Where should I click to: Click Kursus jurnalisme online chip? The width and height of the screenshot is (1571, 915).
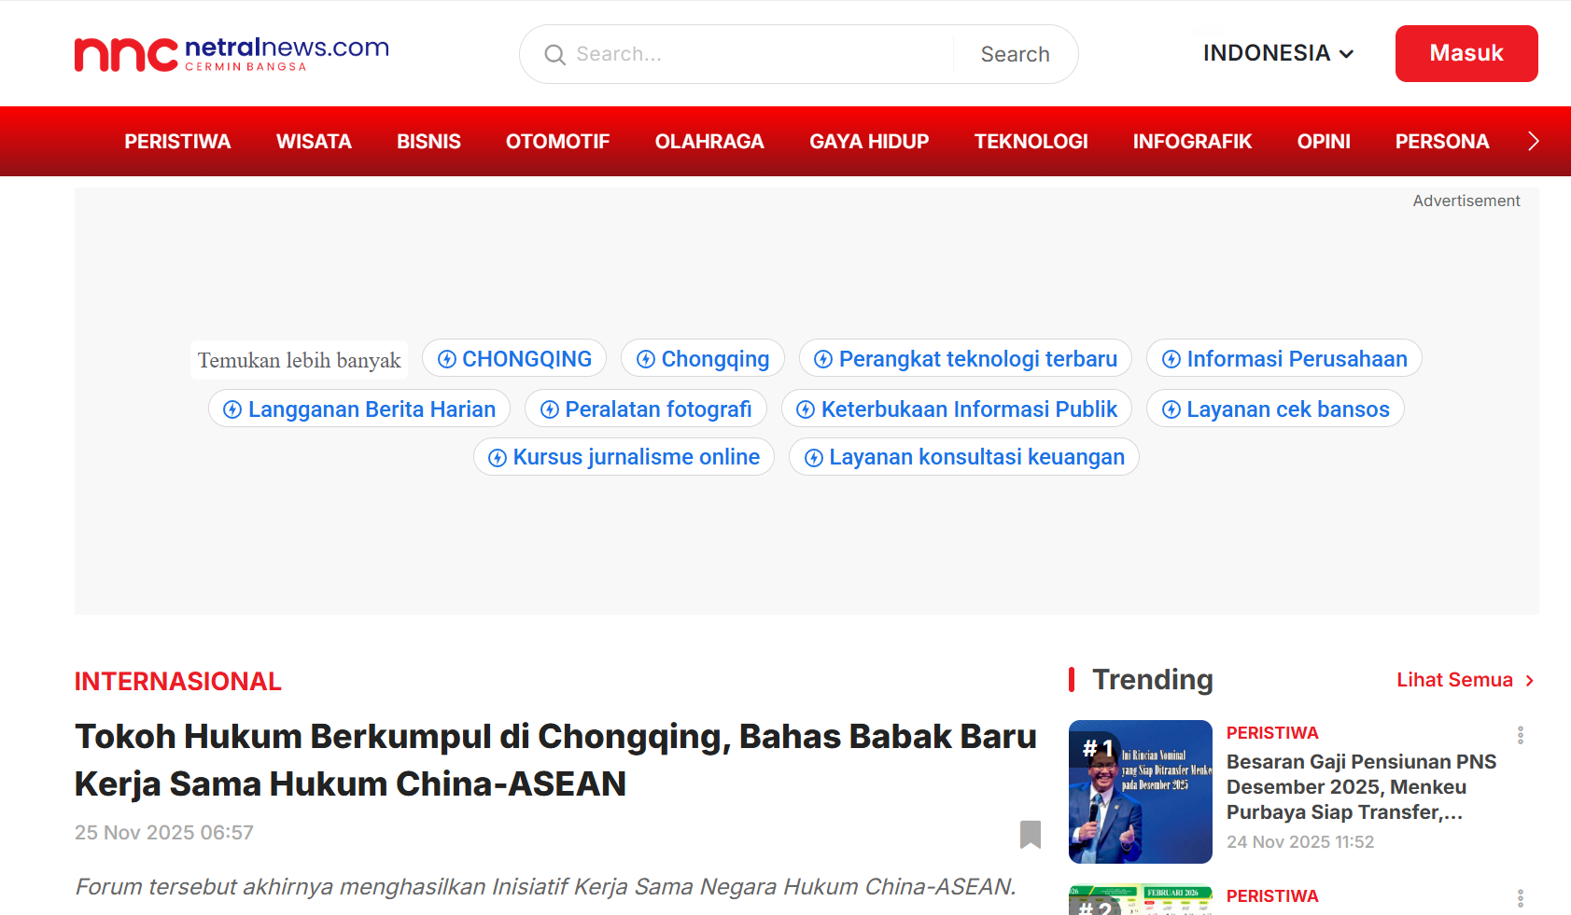624,457
